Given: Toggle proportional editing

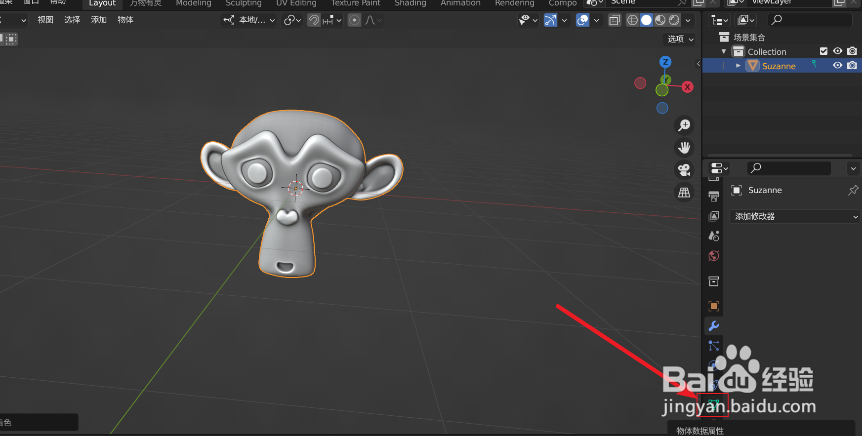Looking at the screenshot, I should [354, 20].
